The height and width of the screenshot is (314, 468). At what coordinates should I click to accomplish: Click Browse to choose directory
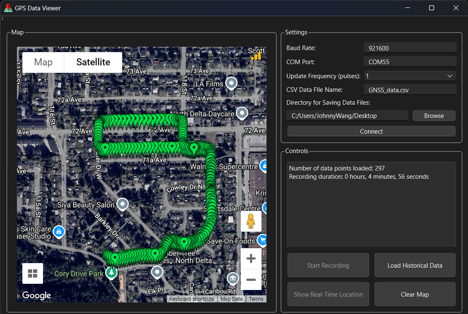[x=434, y=116]
